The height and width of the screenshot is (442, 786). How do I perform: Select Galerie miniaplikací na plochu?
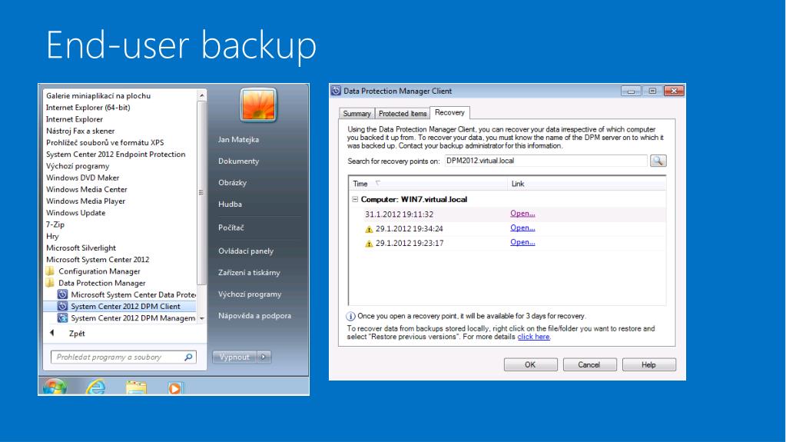point(98,95)
